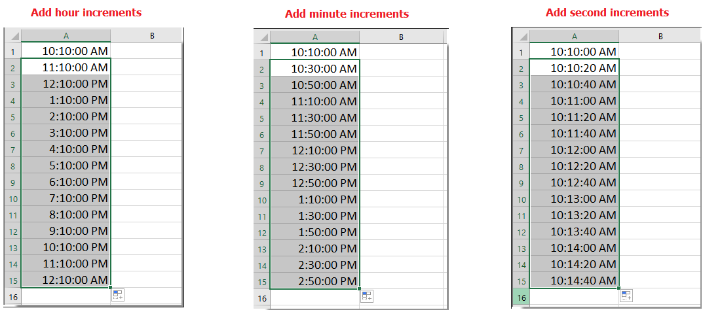Open Auto Fill Options in second increments sheet

[x=626, y=296]
